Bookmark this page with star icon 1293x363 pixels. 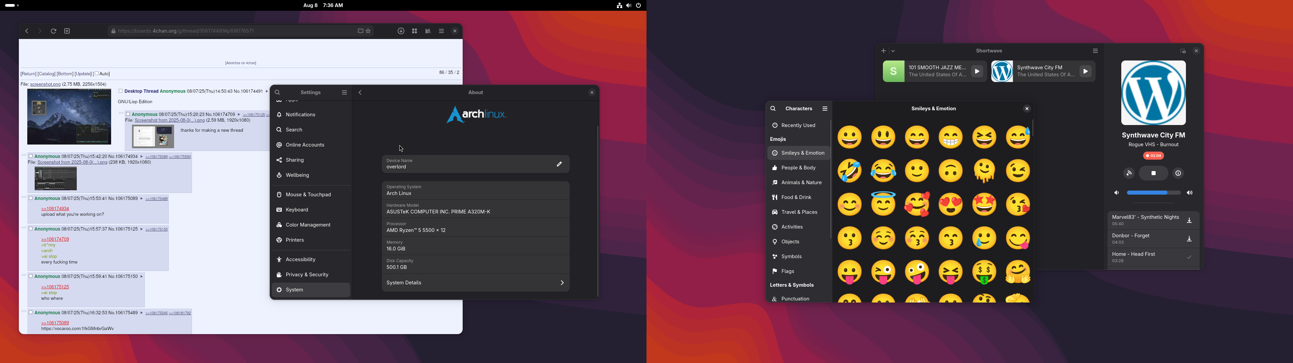click(368, 31)
